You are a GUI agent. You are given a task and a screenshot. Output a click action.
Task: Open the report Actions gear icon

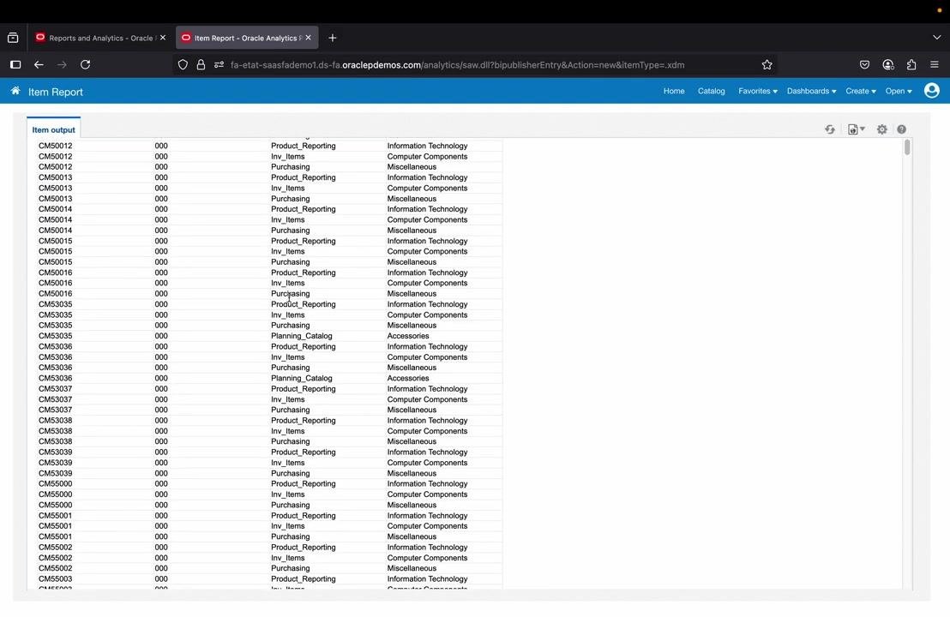tap(881, 129)
